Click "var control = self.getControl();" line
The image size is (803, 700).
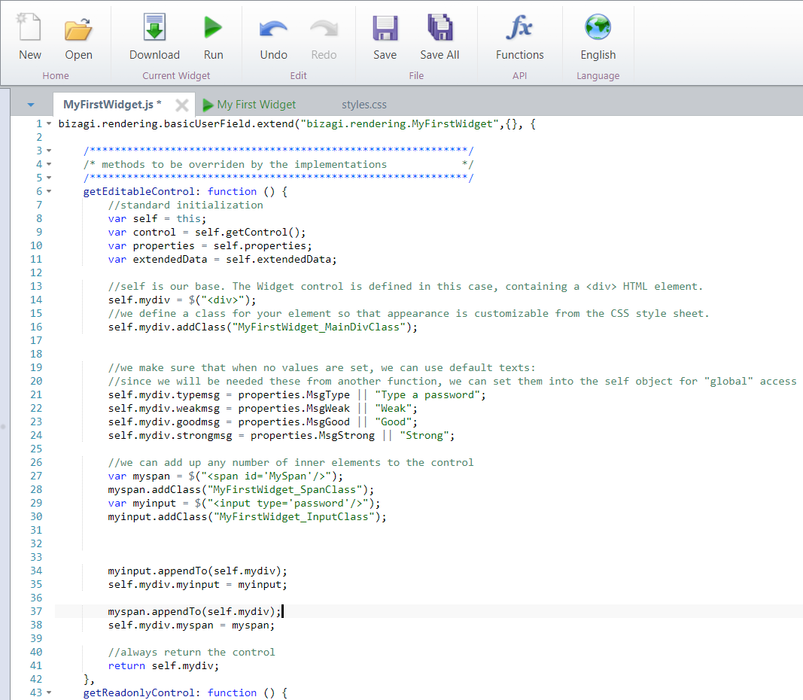(206, 233)
